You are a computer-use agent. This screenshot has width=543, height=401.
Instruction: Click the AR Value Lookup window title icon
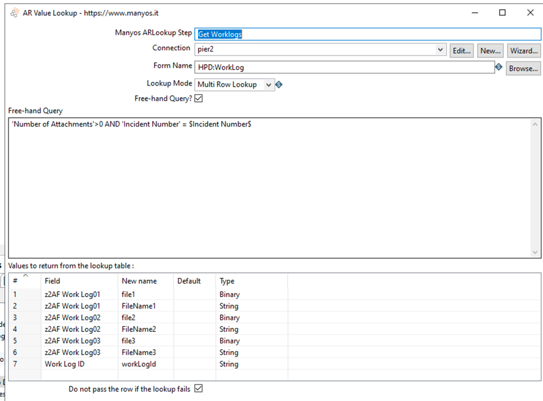(x=15, y=13)
